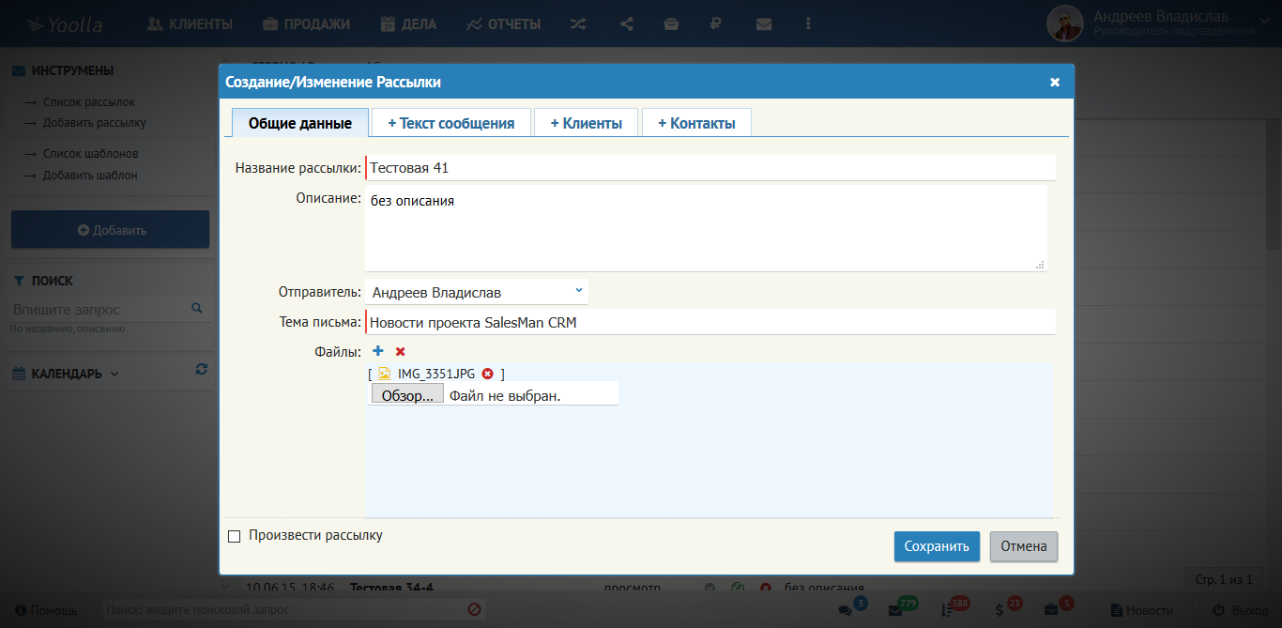Click the Название рассылки input field
This screenshot has height=628, width=1282.
click(710, 168)
